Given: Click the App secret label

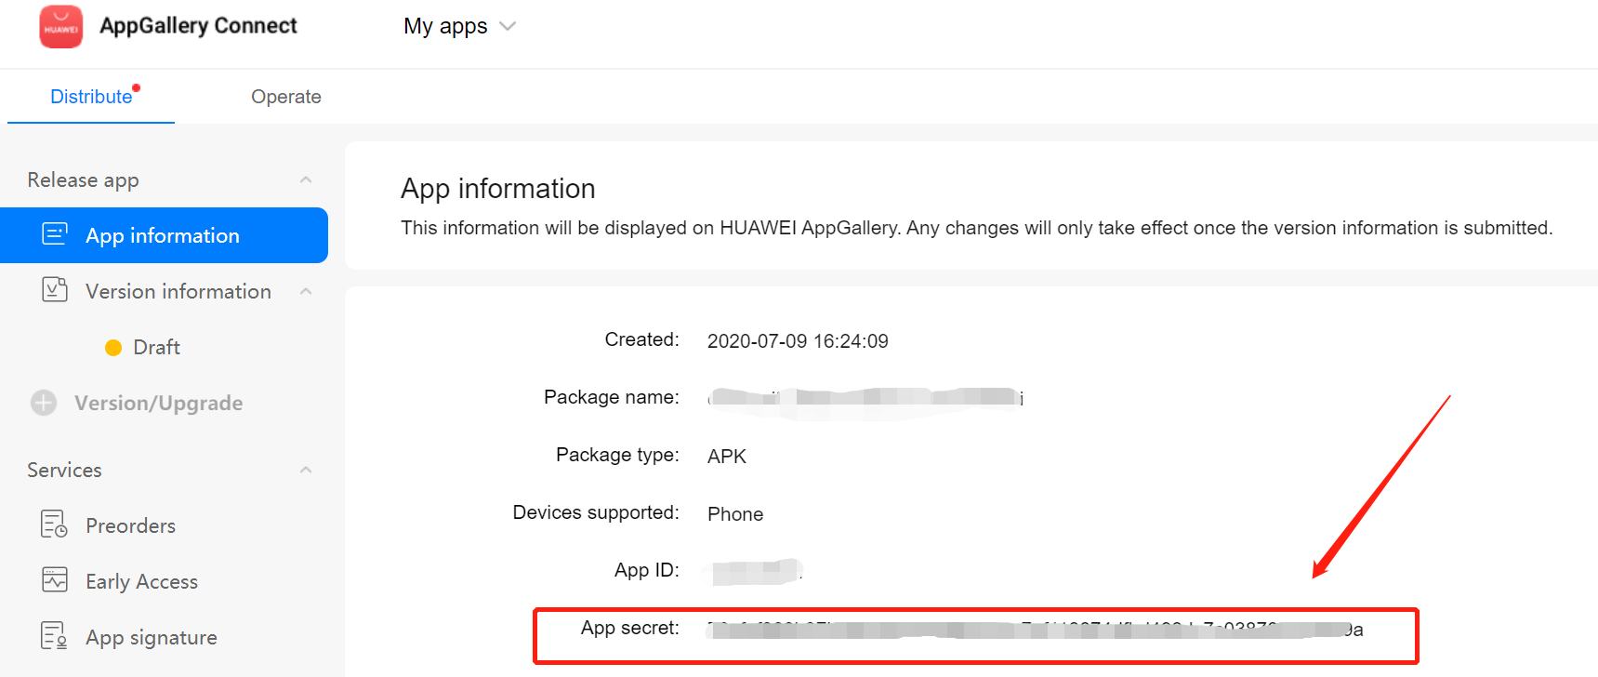Looking at the screenshot, I should coord(630,628).
